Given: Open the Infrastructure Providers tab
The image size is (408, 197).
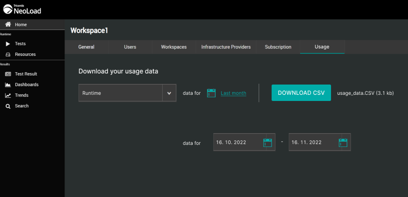Looking at the screenshot, I should click(226, 47).
